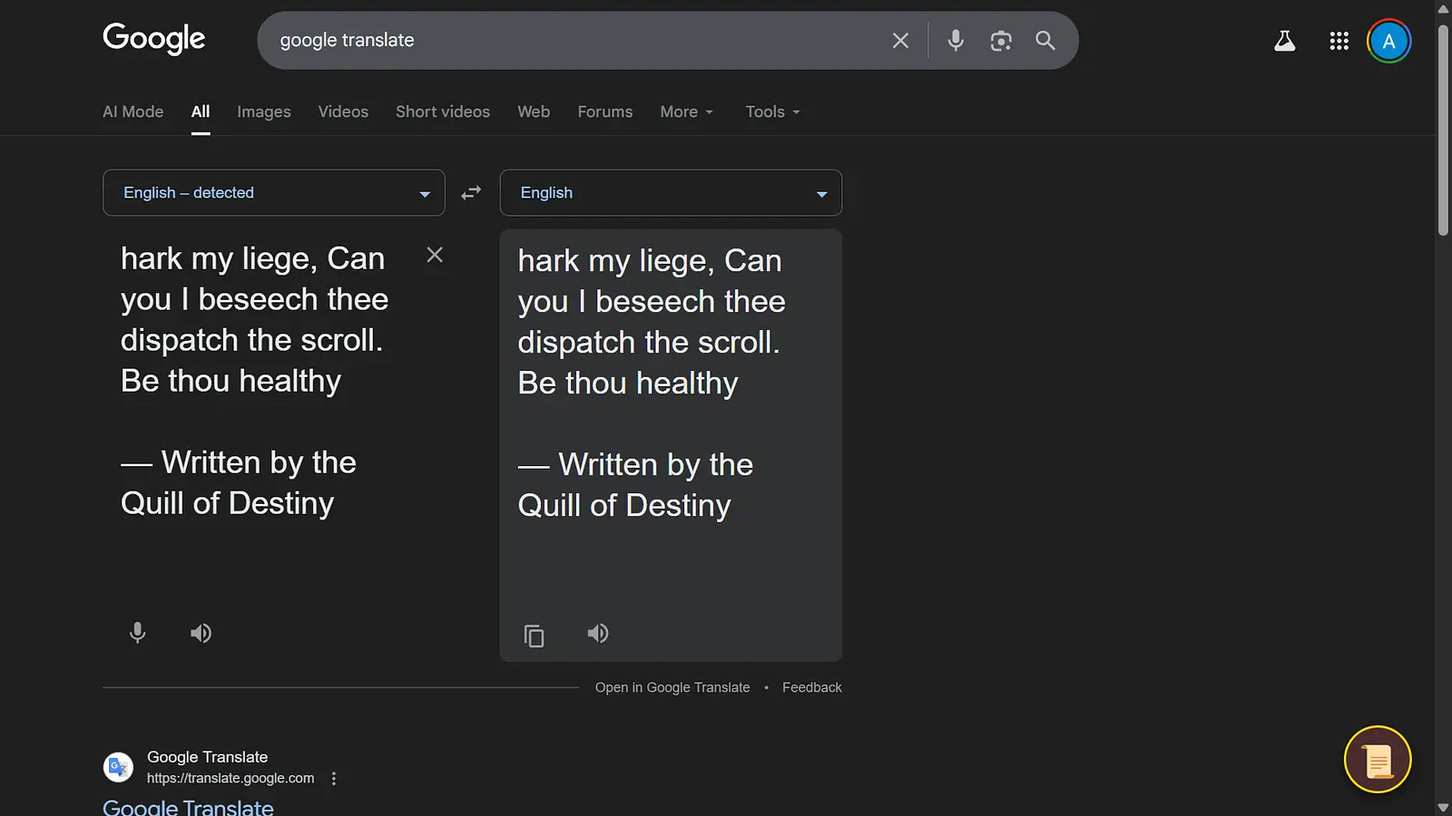Switch to the Videos tab
The width and height of the screenshot is (1452, 816).
point(343,112)
